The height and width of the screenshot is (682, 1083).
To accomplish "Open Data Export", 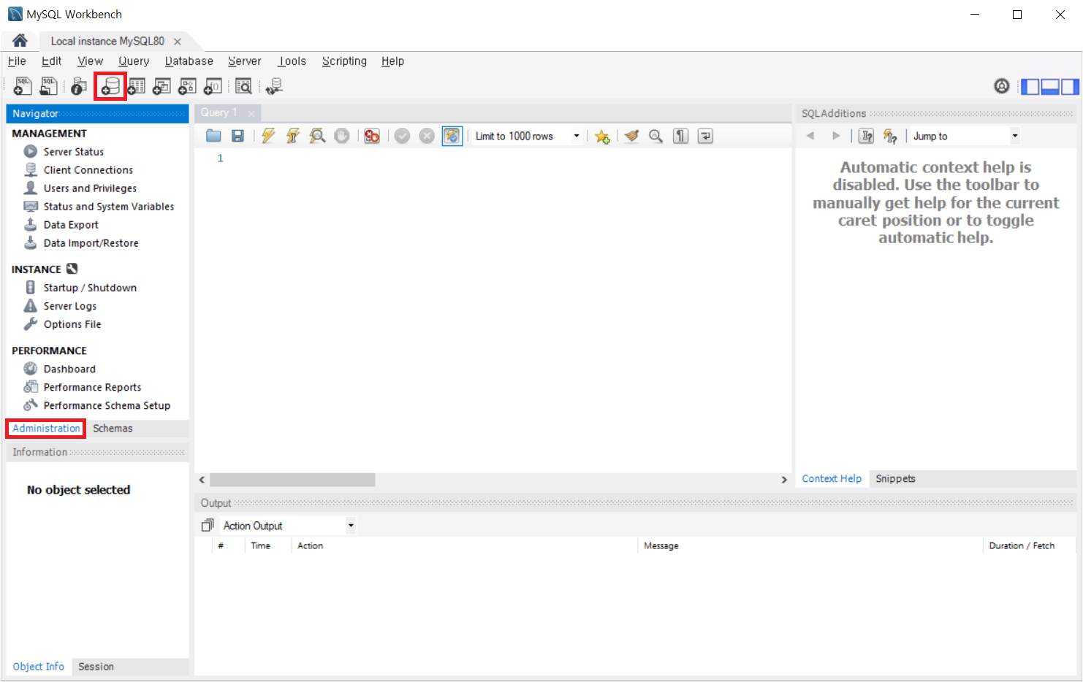I will [70, 225].
